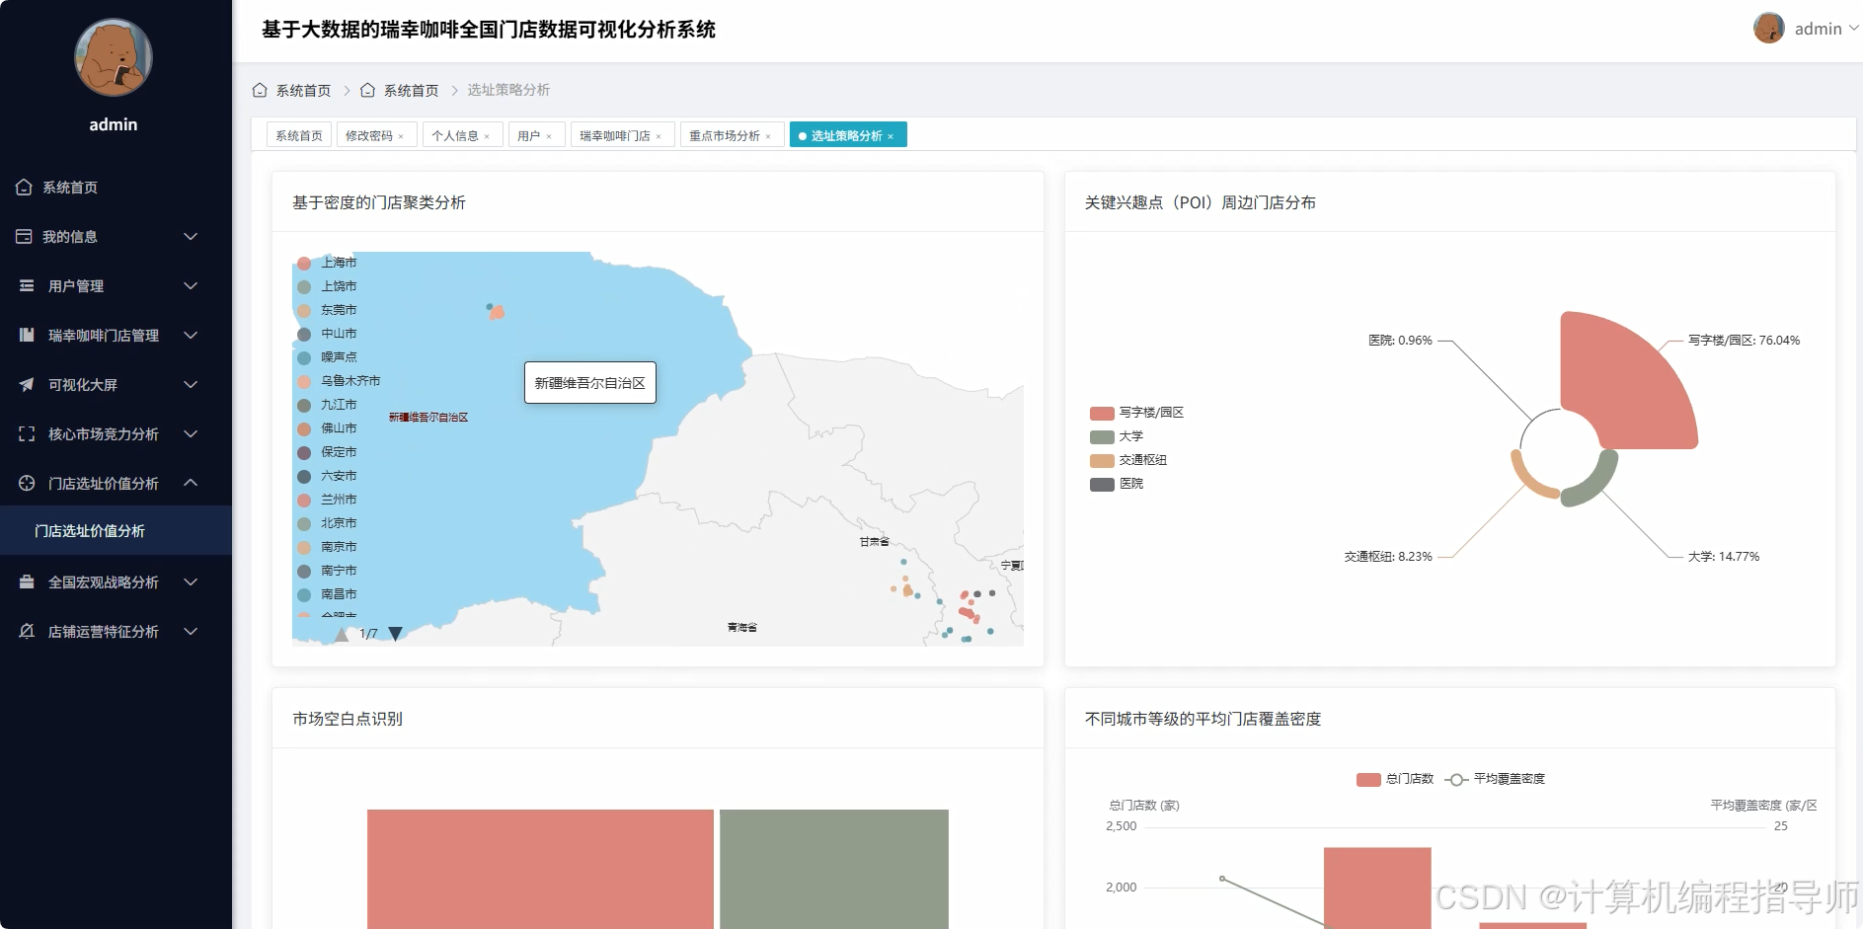Collapse 门店选址价值分析 menu using its up chevron

point(191,483)
